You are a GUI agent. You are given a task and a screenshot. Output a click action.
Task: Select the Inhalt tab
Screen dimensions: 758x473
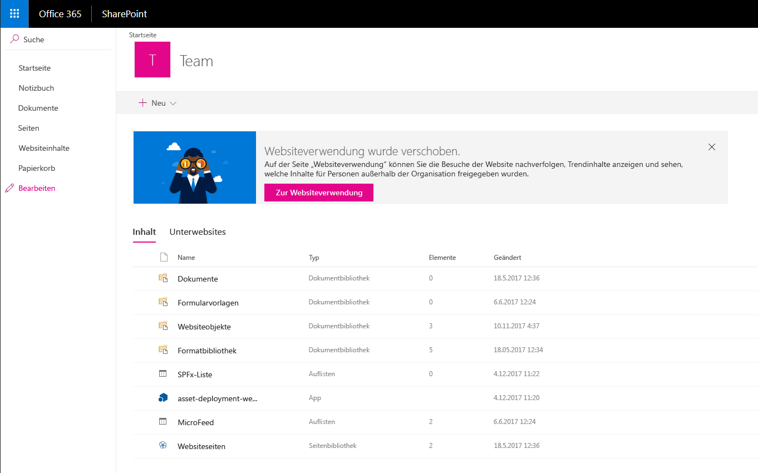point(144,231)
